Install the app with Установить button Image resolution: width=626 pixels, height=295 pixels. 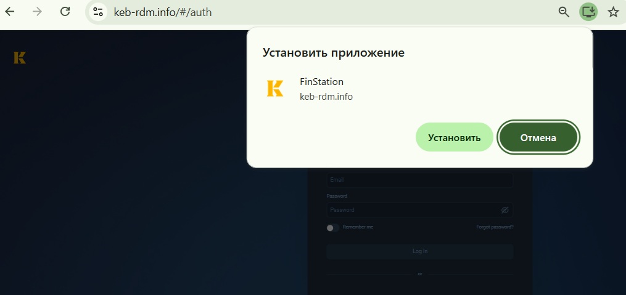coord(455,137)
